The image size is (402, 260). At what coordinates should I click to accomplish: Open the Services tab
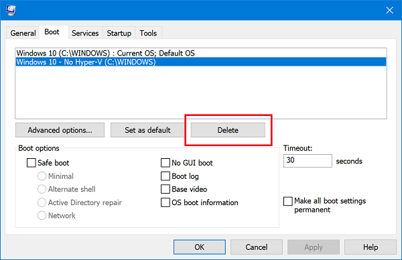[85, 33]
